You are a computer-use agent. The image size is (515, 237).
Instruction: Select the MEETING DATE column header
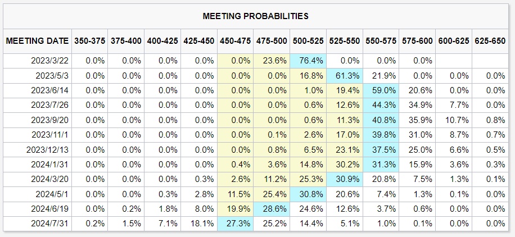coord(37,41)
